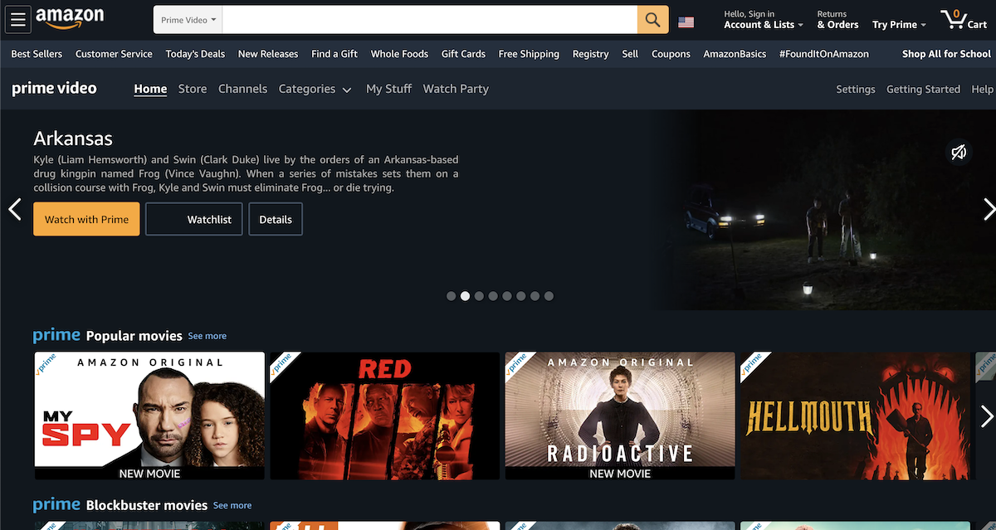This screenshot has width=996, height=530.
Task: Open the Store tab
Action: [x=193, y=89]
